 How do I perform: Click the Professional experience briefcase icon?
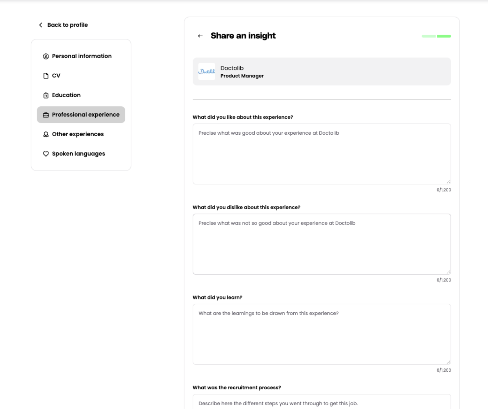(46, 115)
